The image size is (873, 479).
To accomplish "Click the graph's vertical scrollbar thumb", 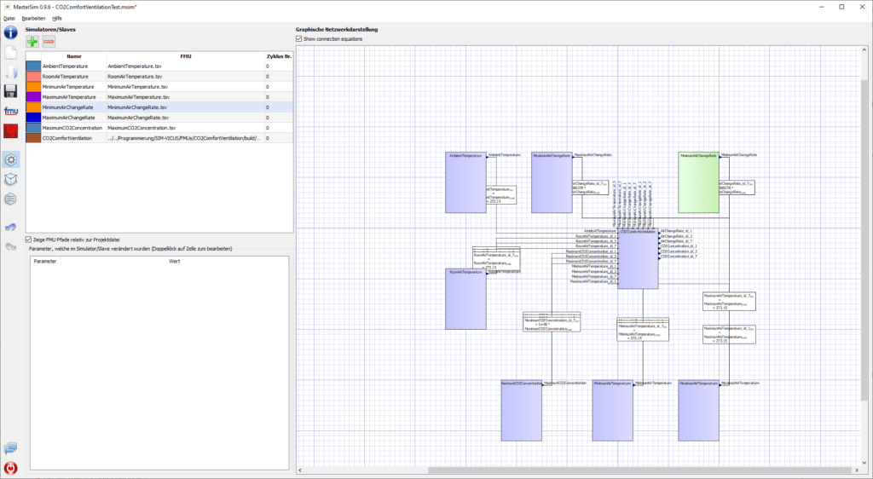I will point(864,239).
